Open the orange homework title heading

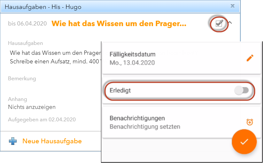point(119,24)
